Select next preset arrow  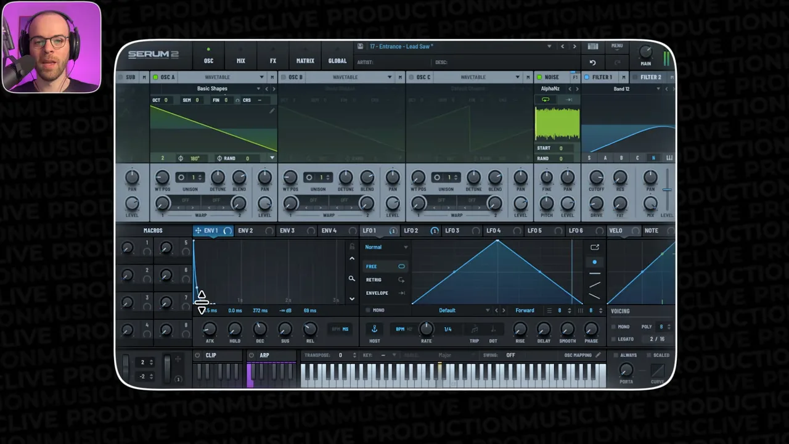tap(574, 46)
